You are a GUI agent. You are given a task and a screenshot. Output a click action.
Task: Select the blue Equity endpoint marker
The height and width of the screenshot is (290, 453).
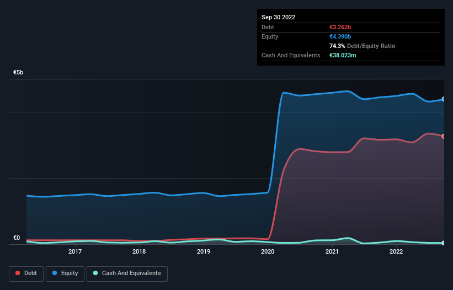point(444,99)
